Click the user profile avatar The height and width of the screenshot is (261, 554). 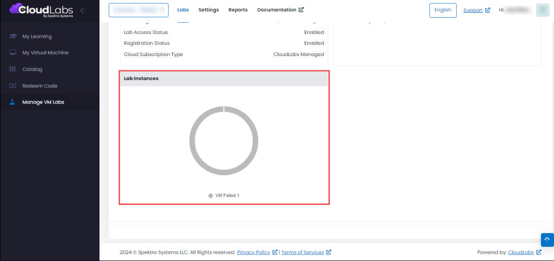[x=543, y=10]
